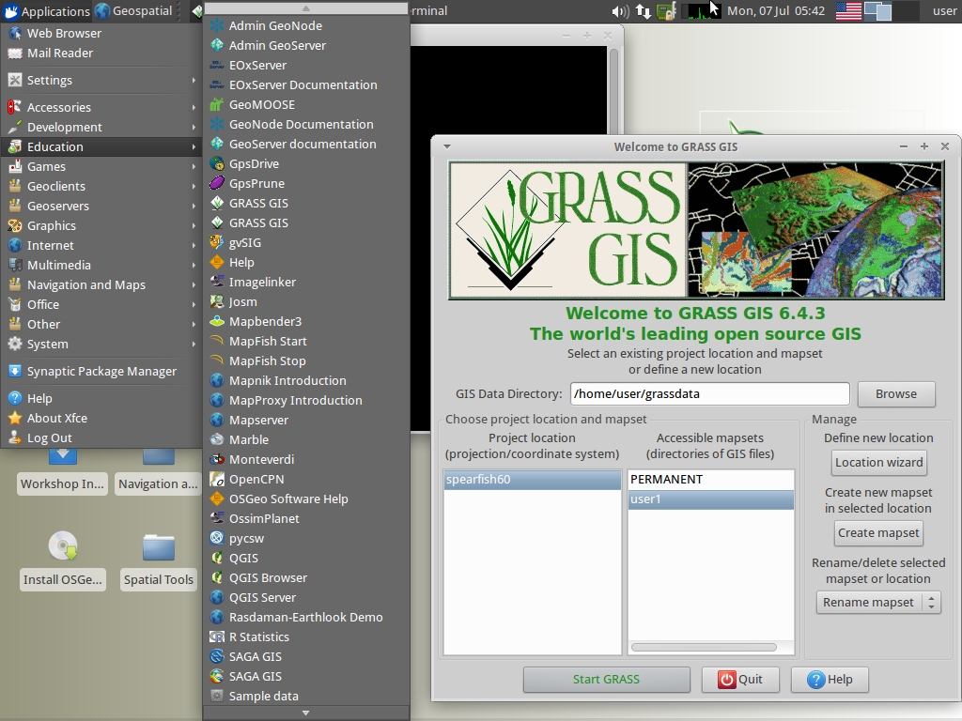Open Admin GeoNode from the Geospatial menu

(x=305, y=25)
